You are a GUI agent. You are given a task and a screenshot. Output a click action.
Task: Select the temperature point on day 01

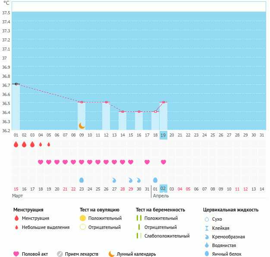(x=16, y=84)
